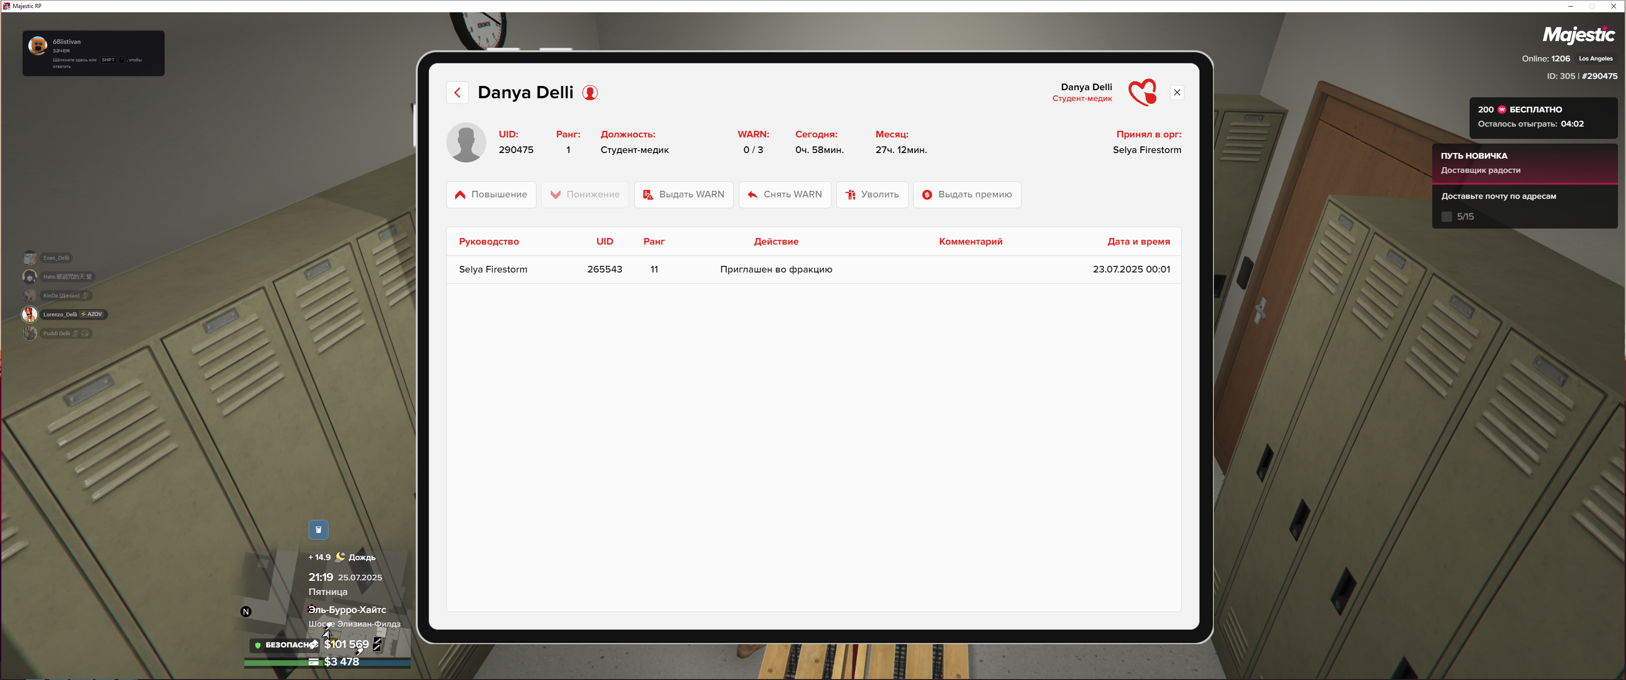Tick the 5/15 mail delivery checkbox

tap(1447, 216)
